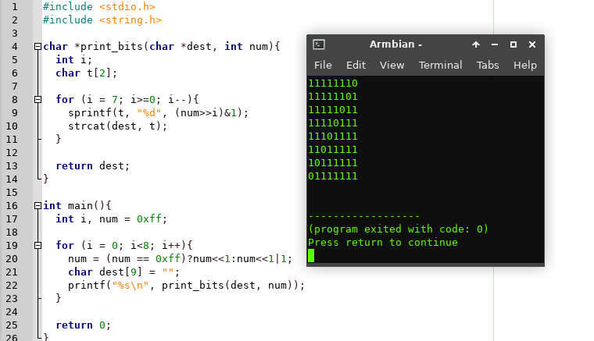
Task: Click 'print_bits' in the function definition
Action: point(111,47)
